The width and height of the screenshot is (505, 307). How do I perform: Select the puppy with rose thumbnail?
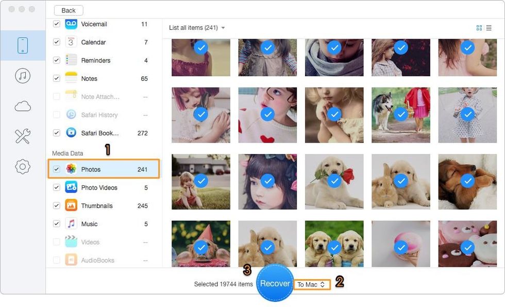pyautogui.click(x=334, y=180)
